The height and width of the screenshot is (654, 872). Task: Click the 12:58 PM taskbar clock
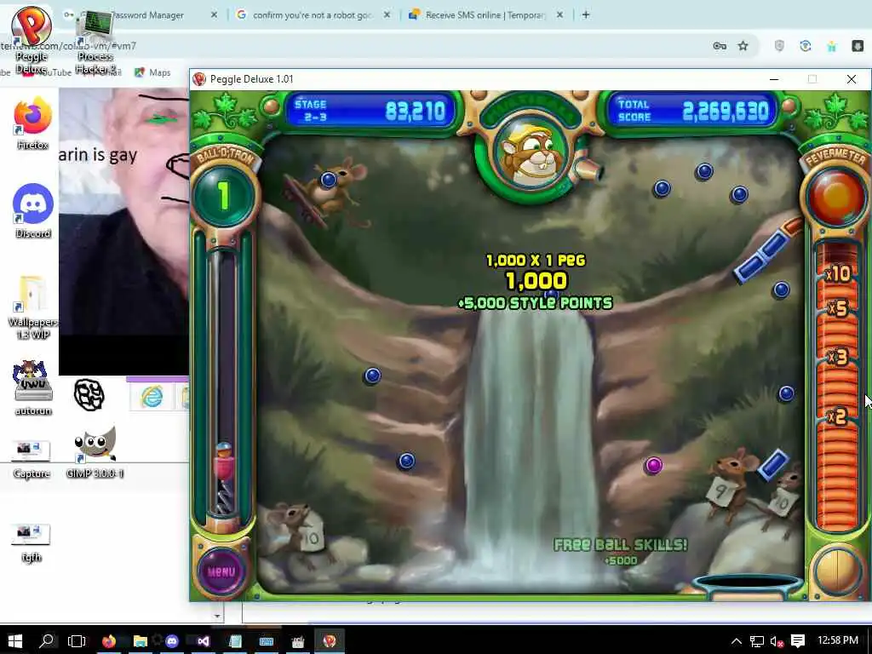[x=838, y=640]
